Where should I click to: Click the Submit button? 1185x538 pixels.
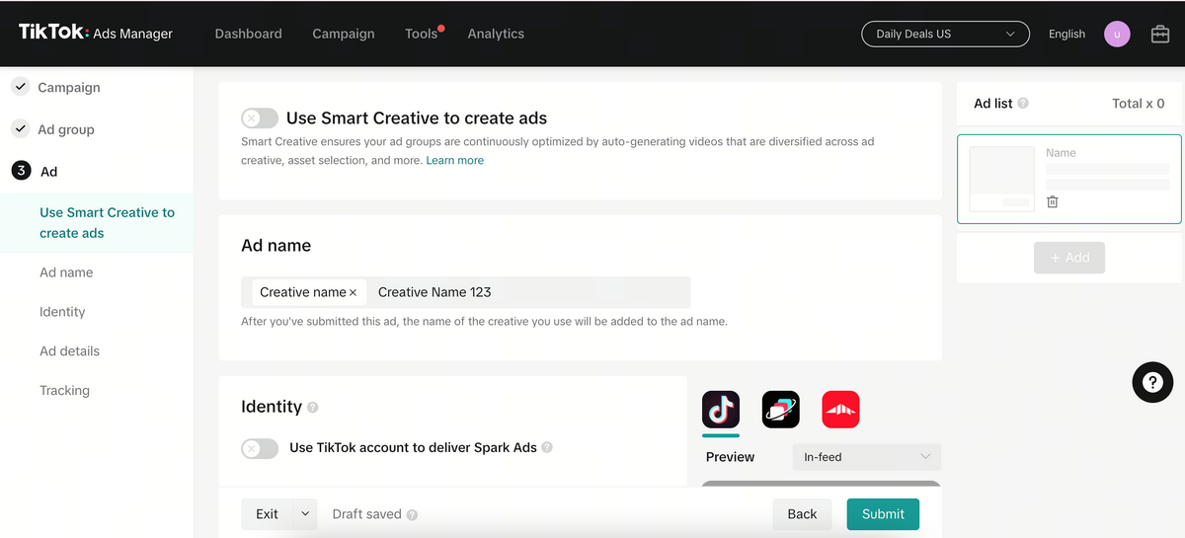click(882, 514)
